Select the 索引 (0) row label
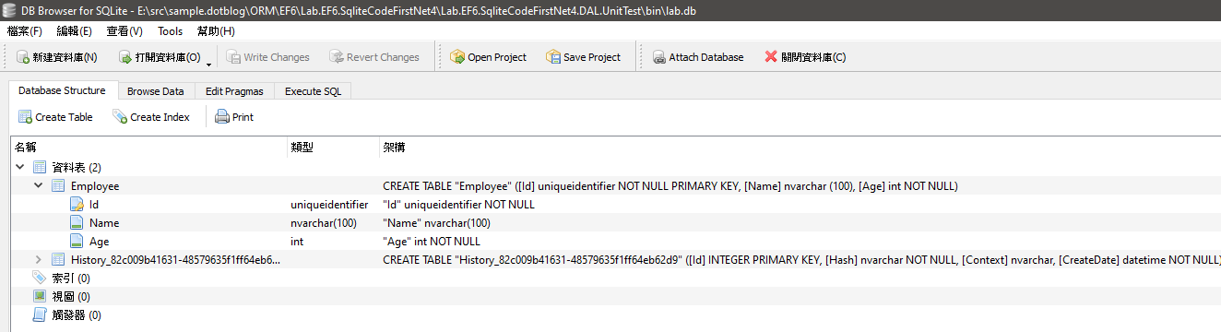1221x332 pixels. (x=71, y=279)
